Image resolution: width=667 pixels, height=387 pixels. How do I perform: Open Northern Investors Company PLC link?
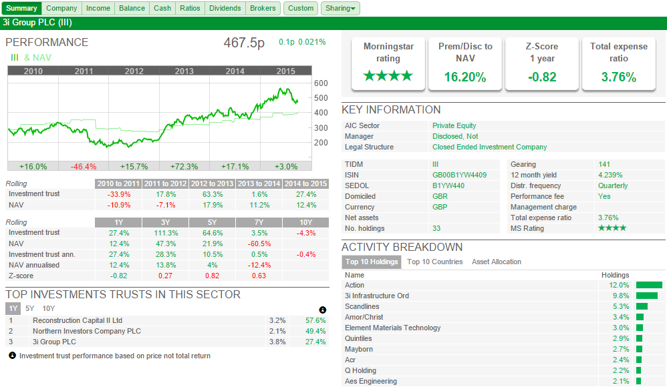coord(87,331)
